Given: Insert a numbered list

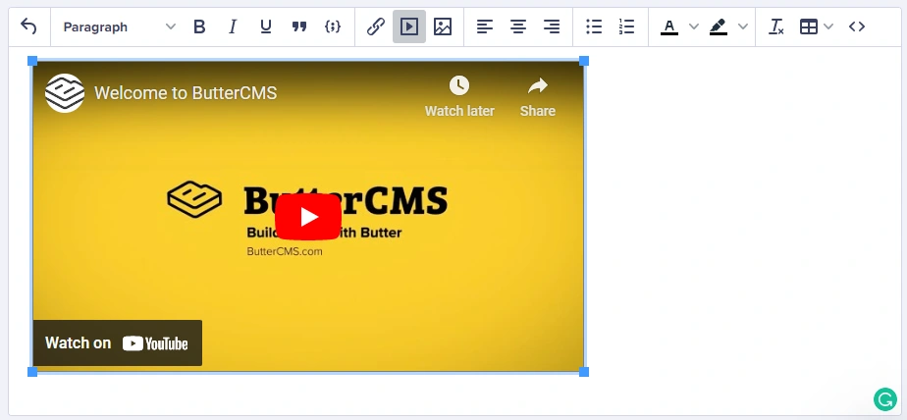Looking at the screenshot, I should click(626, 26).
